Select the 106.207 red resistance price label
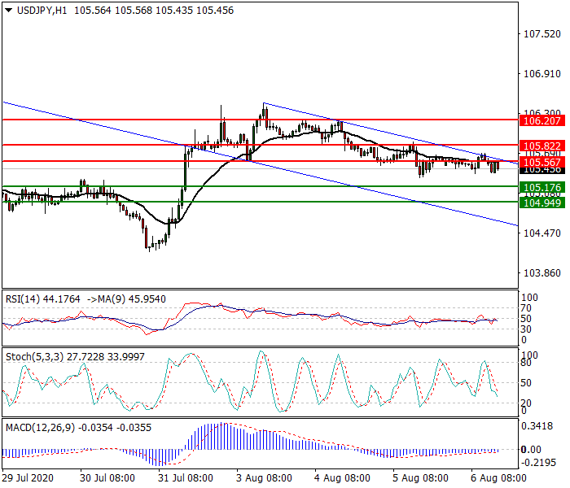 542,120
